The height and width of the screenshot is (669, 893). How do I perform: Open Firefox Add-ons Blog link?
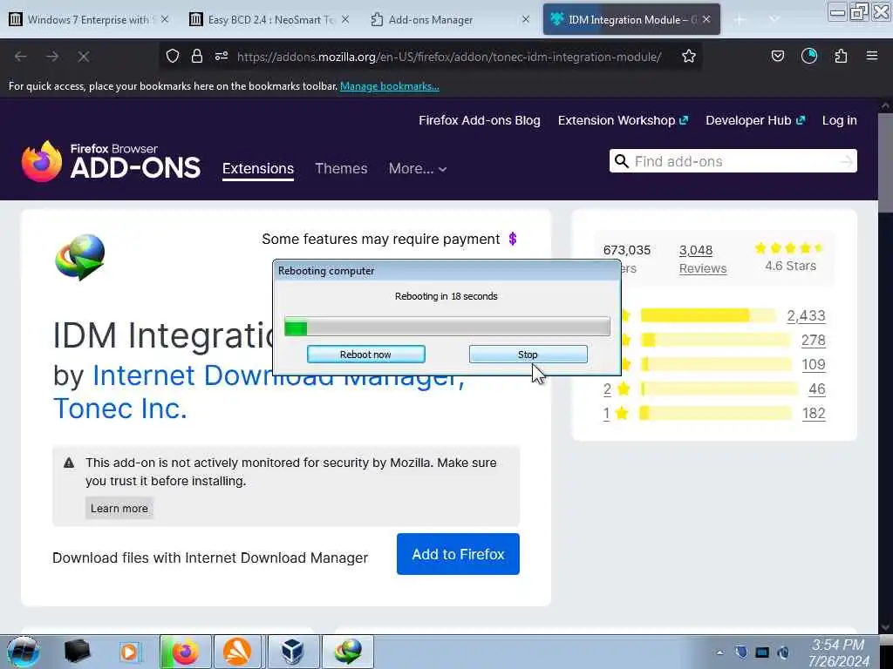[x=480, y=120]
